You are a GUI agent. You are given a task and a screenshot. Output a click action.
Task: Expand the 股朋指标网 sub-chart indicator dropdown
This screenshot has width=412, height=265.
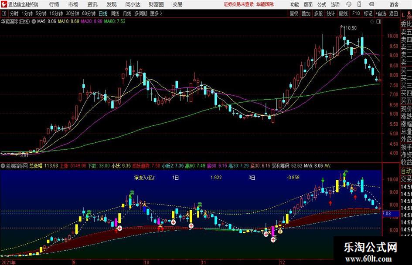coord(3,165)
